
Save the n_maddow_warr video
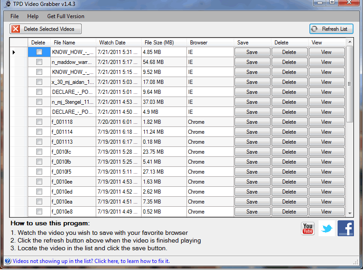click(252, 62)
